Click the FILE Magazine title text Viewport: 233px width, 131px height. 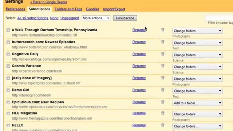tap(24, 113)
